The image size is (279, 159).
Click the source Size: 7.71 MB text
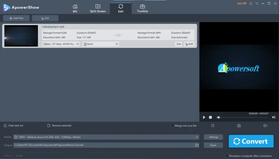[84, 38]
